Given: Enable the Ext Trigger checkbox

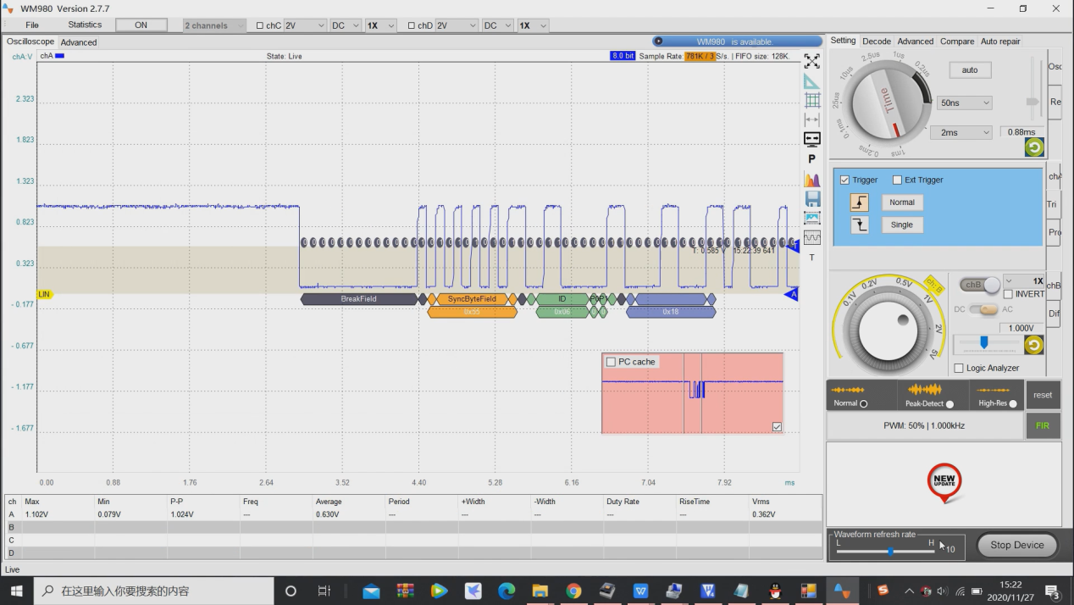Looking at the screenshot, I should pos(898,180).
